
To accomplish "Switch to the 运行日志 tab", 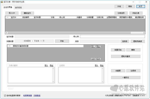I will click(18, 7).
